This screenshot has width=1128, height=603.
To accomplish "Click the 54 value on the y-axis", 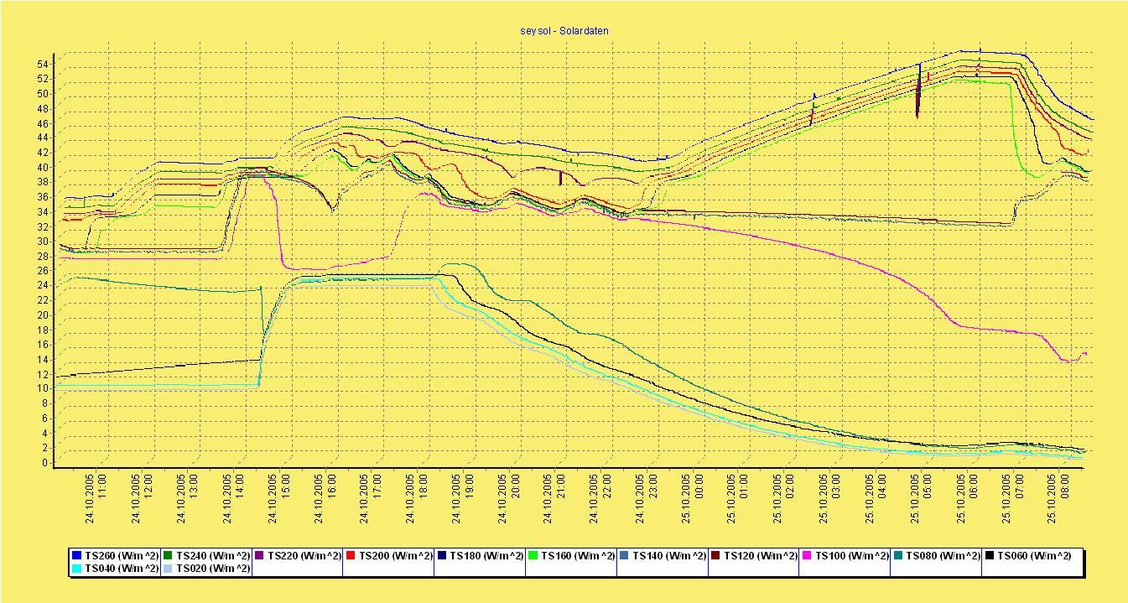I will pos(41,64).
